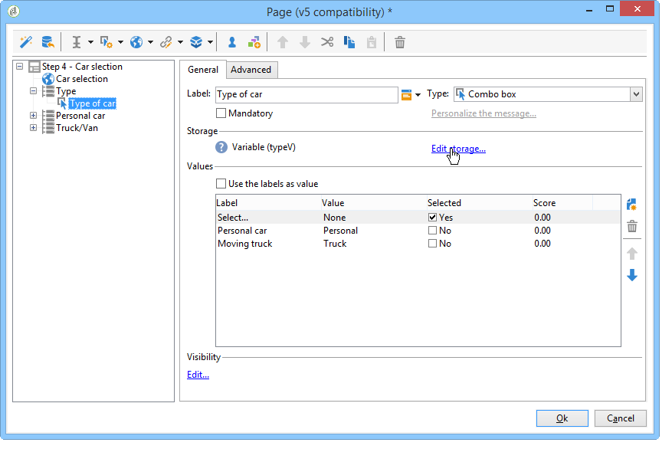The width and height of the screenshot is (672, 449).
Task: Toggle Selected checkbox for Personal car row
Action: (433, 231)
